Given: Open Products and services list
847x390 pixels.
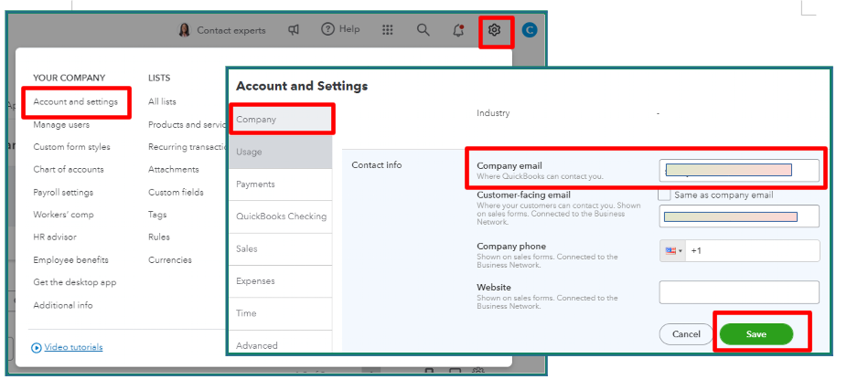Looking at the screenshot, I should point(187,124).
